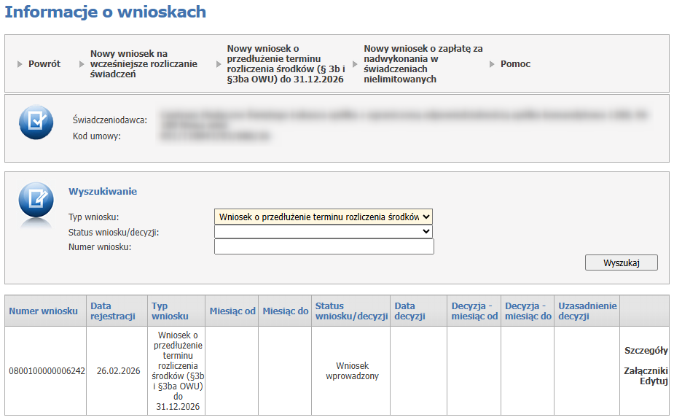Sort by the Data rejestracji column header

click(x=113, y=311)
